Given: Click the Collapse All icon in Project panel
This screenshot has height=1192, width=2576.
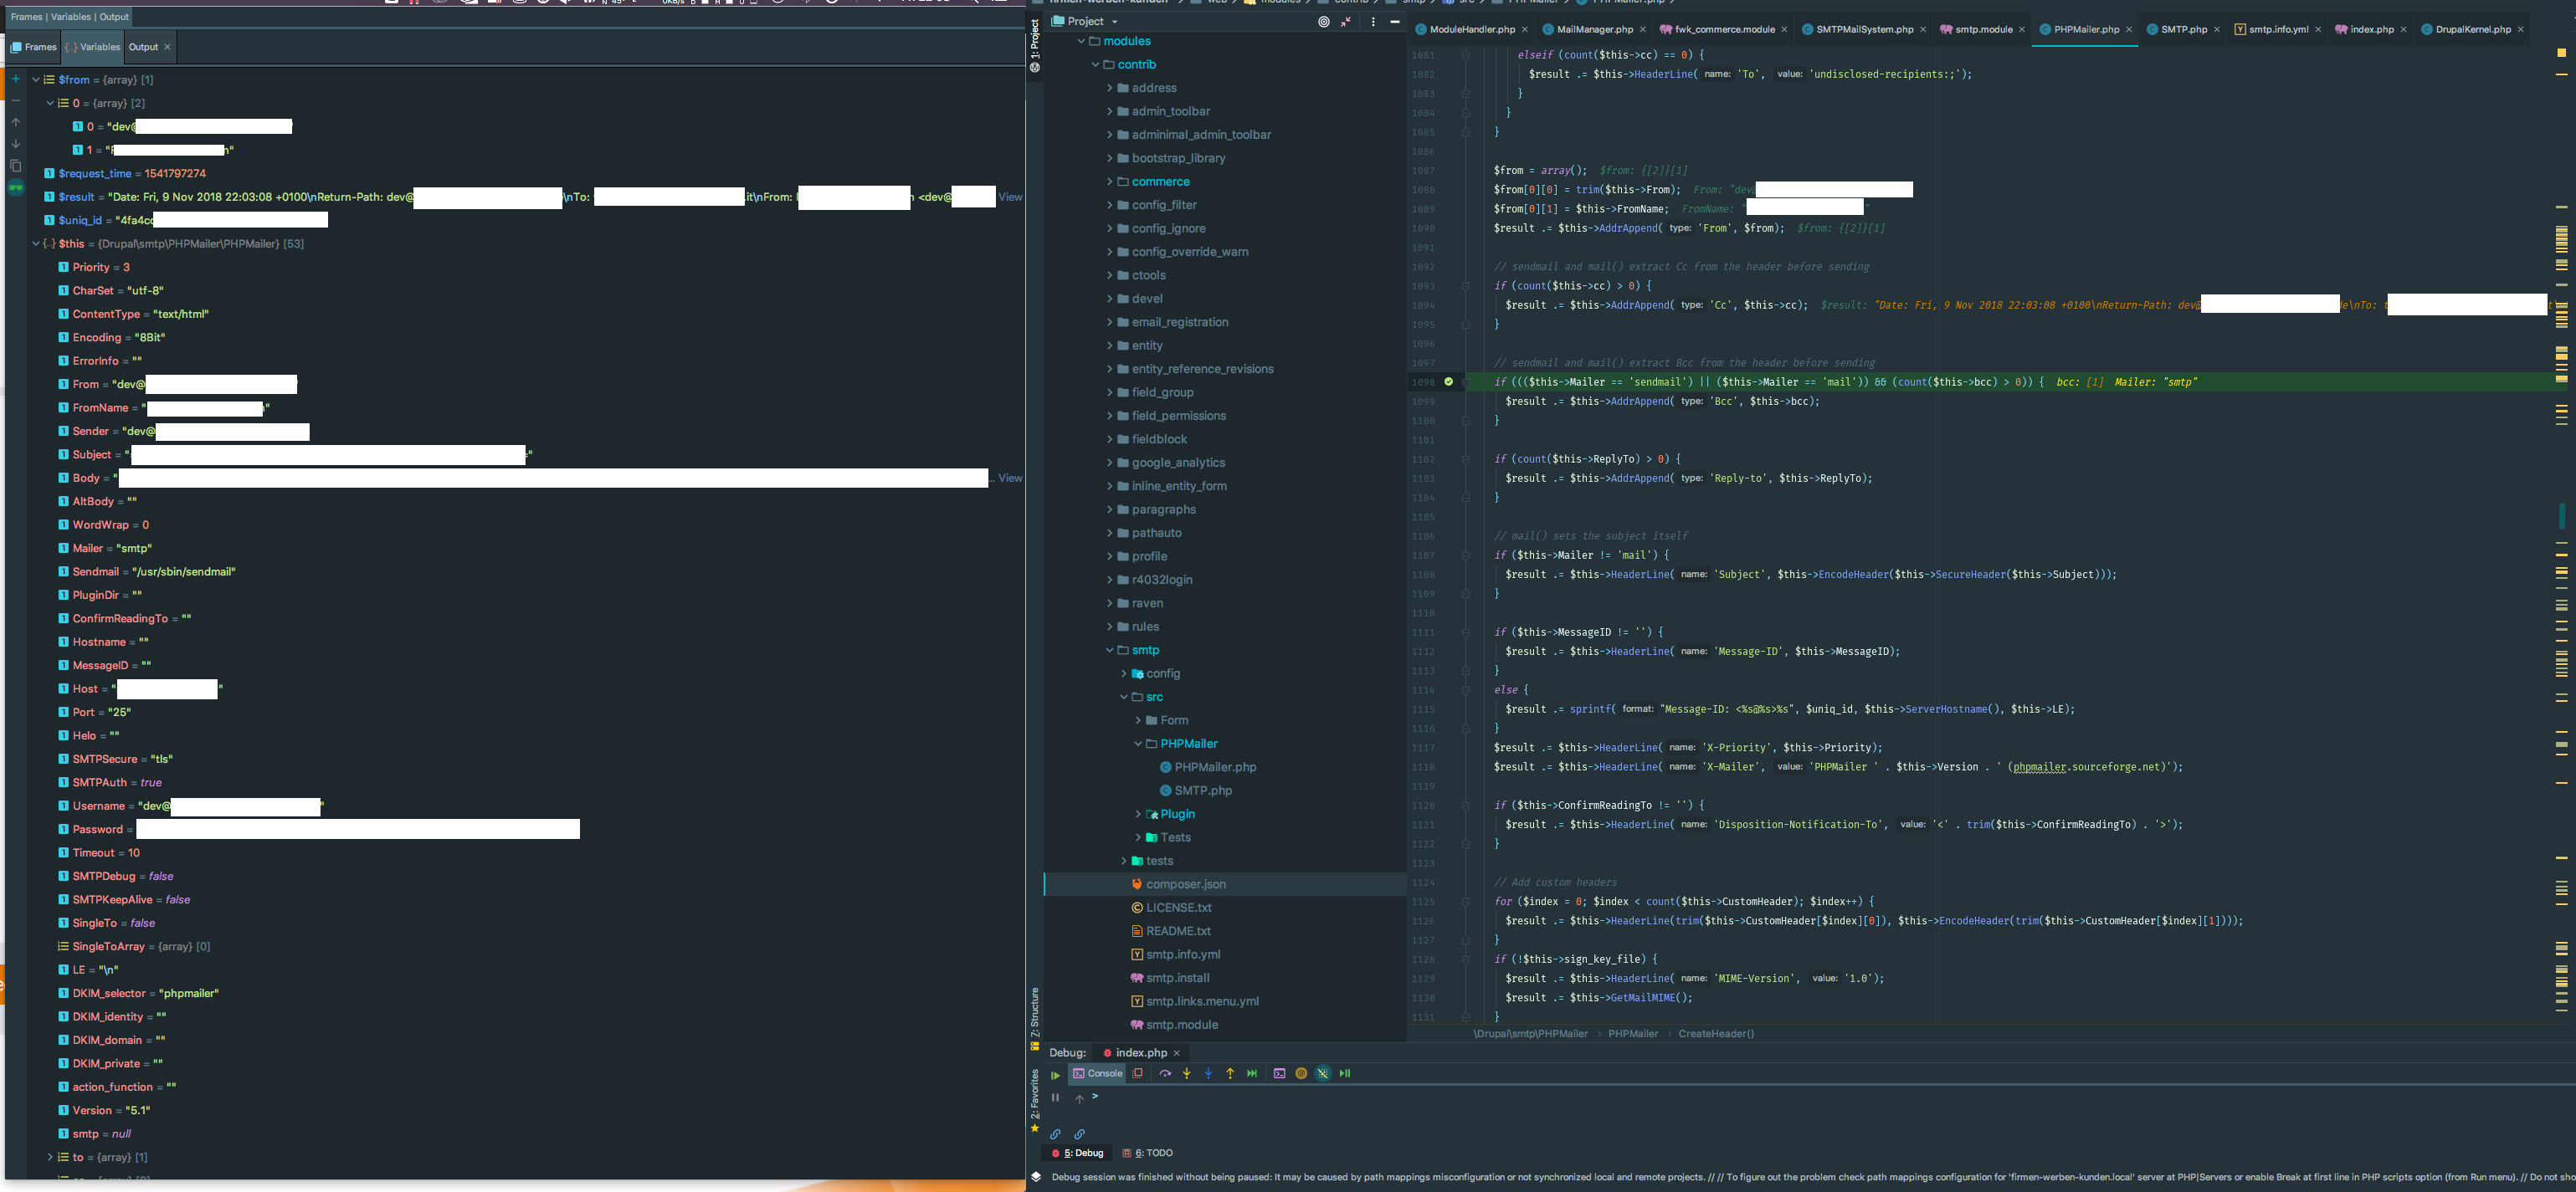Looking at the screenshot, I should pos(1346,21).
